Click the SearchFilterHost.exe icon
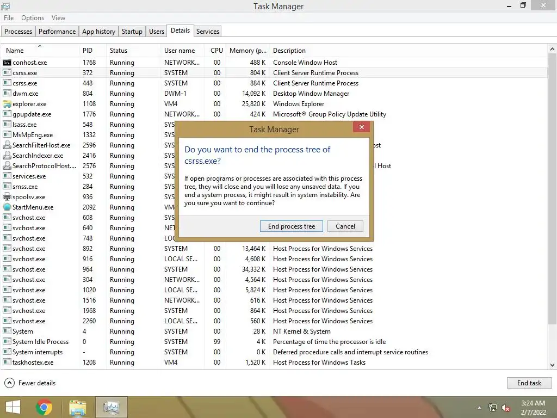557x418 pixels. click(7, 145)
